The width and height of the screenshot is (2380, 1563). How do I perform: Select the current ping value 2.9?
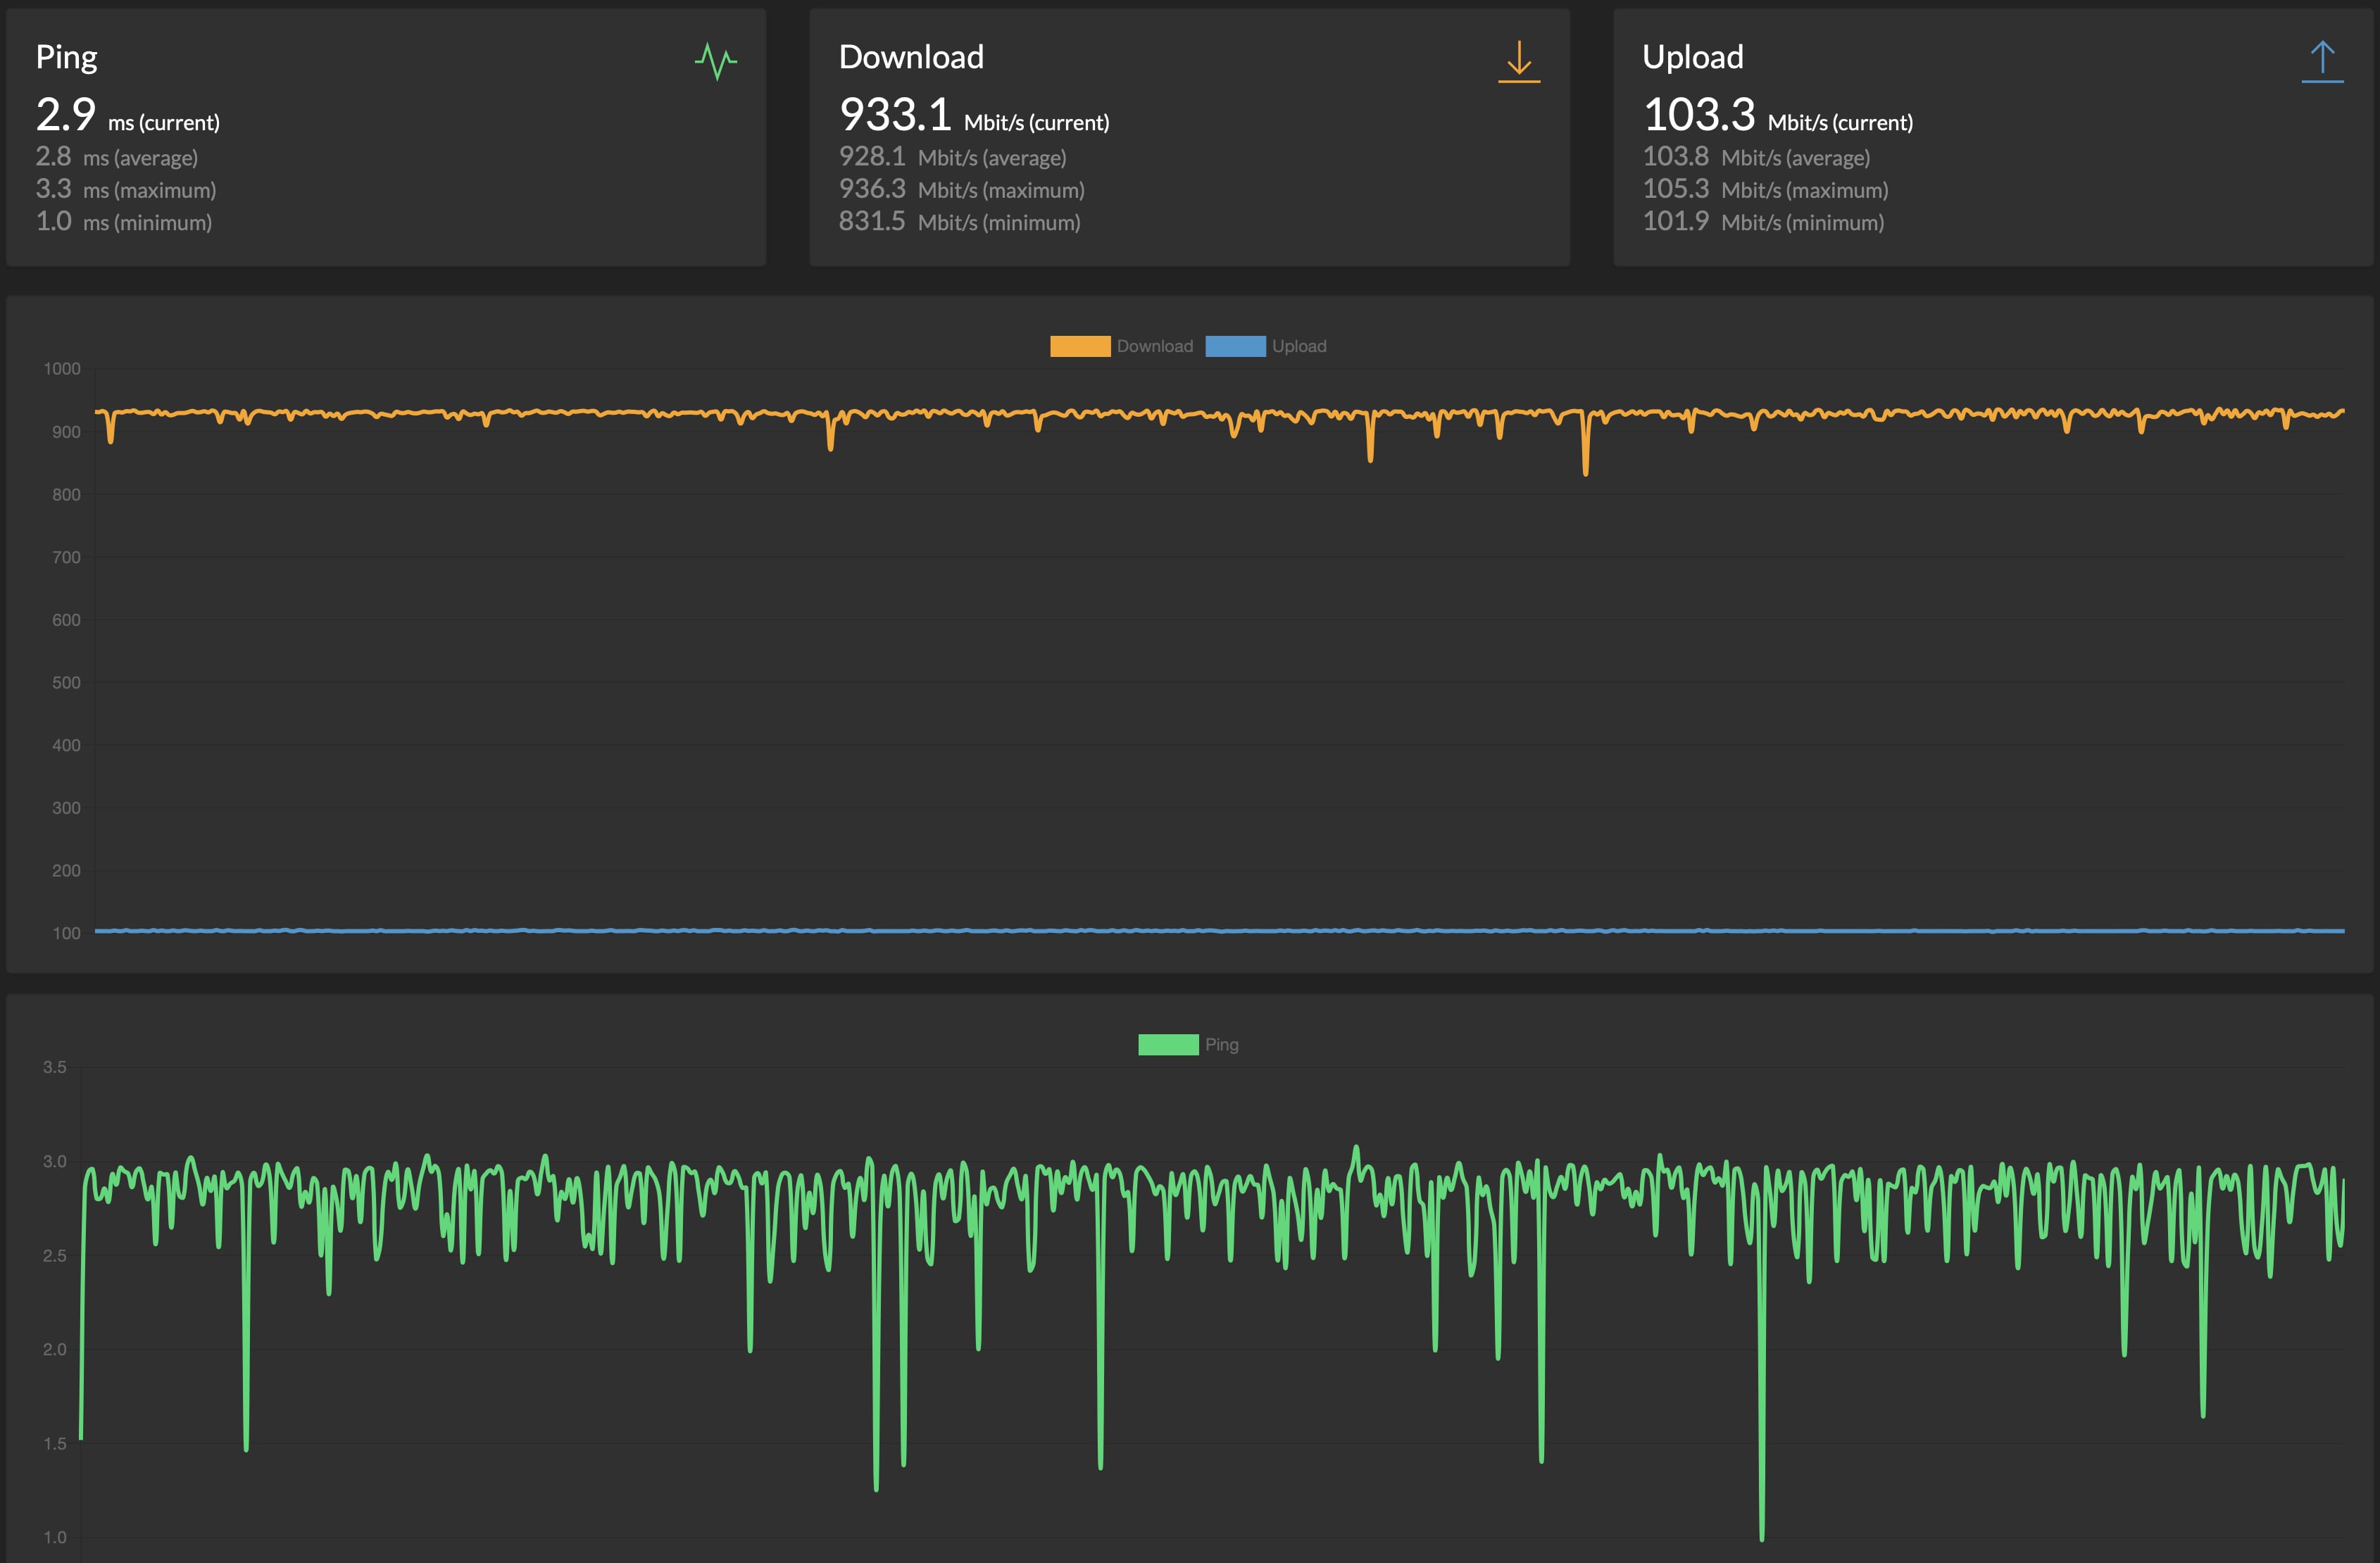(x=66, y=114)
